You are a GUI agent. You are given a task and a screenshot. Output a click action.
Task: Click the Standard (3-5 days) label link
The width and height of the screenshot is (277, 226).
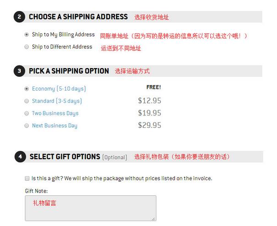pyautogui.click(x=57, y=101)
